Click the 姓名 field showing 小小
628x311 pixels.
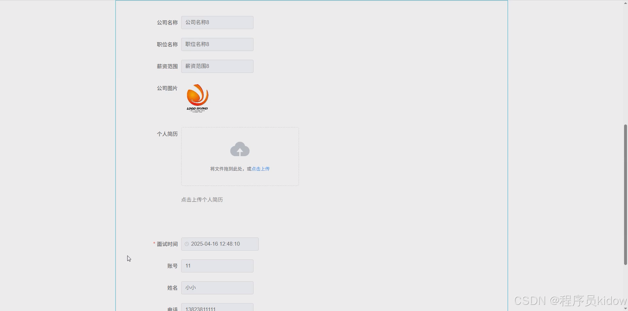tap(217, 287)
